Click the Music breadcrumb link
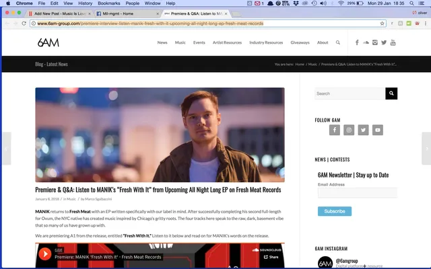The height and width of the screenshot is (269, 431). tap(312, 65)
